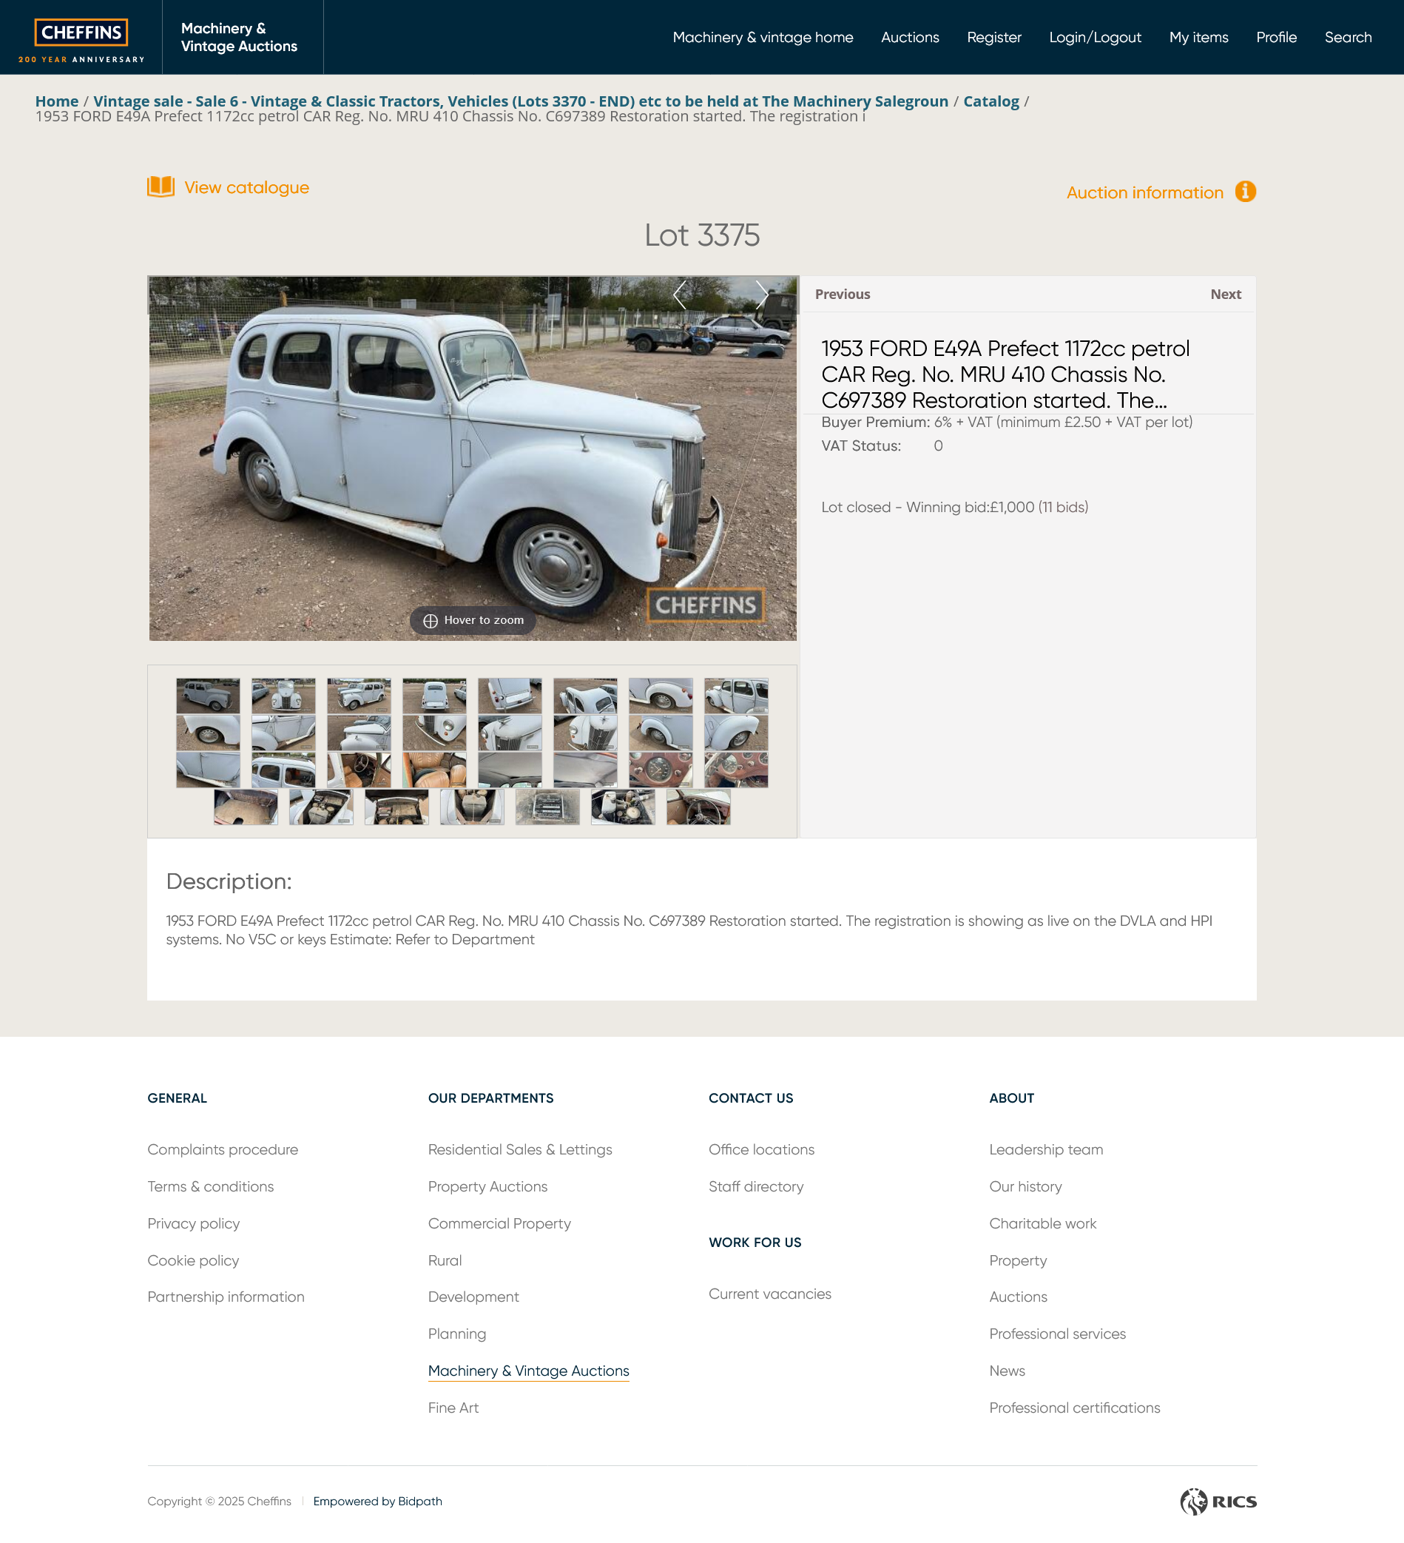Open Commercial Property footer link

[499, 1223]
